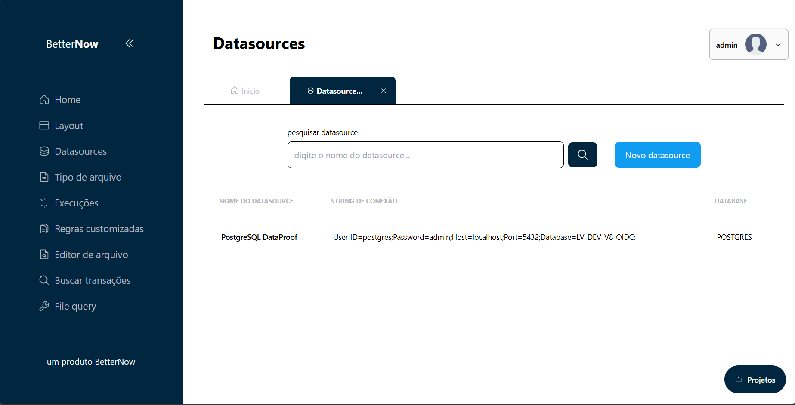The height and width of the screenshot is (405, 795).
Task: Select the Layout icon in sidebar
Action: pos(44,125)
